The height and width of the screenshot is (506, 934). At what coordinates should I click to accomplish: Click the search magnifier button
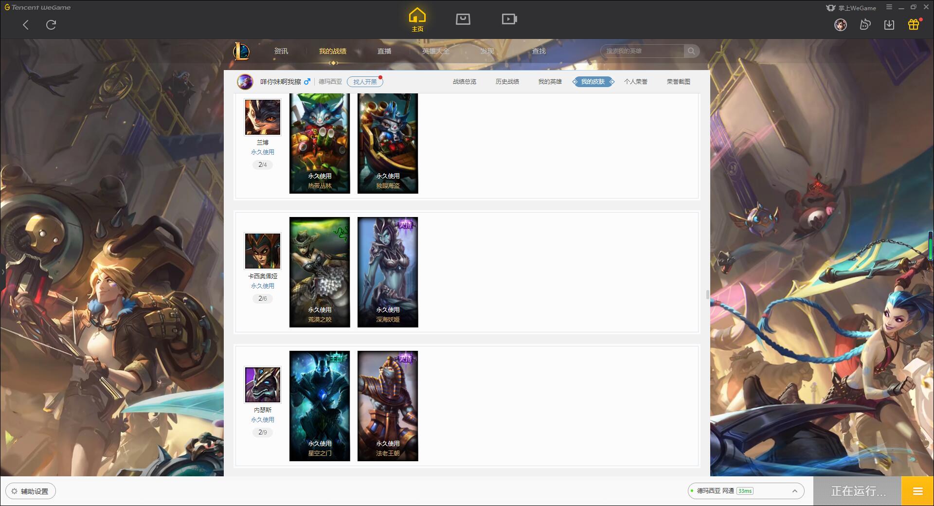coord(691,51)
